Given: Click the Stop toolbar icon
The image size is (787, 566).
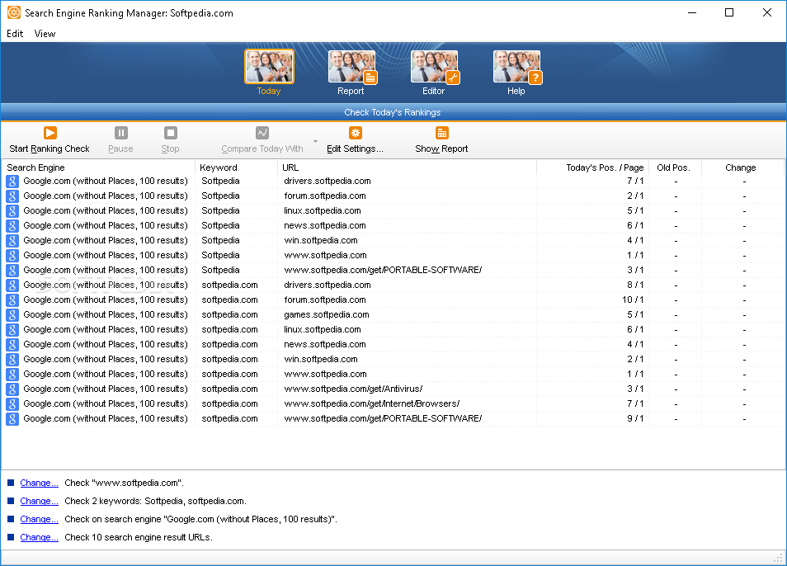Looking at the screenshot, I should click(171, 133).
